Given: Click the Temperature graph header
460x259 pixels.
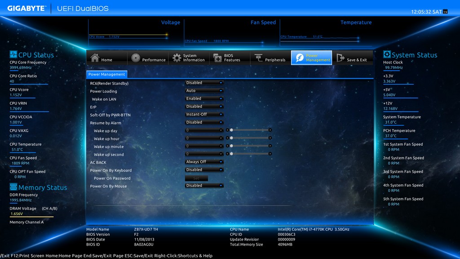Looking at the screenshot, I should point(356,22).
